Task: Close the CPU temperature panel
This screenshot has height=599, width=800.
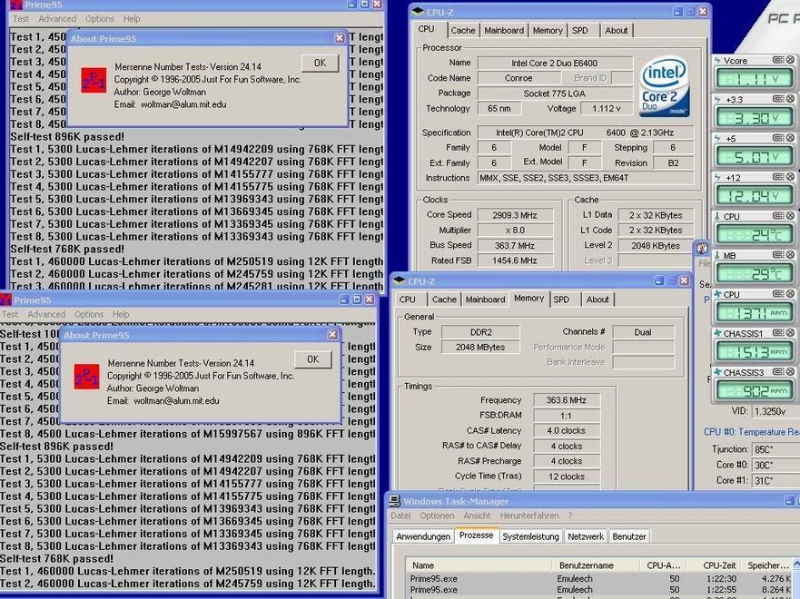Action: tap(790, 216)
